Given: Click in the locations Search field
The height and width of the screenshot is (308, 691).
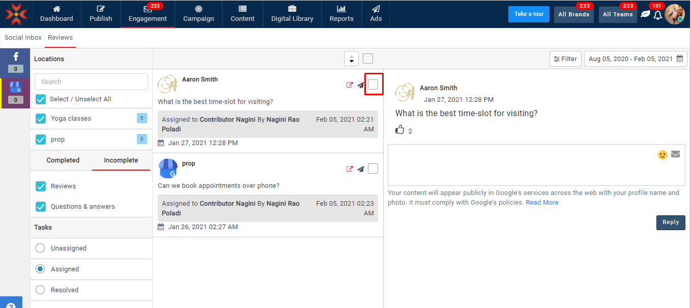Looking at the screenshot, I should (x=91, y=82).
